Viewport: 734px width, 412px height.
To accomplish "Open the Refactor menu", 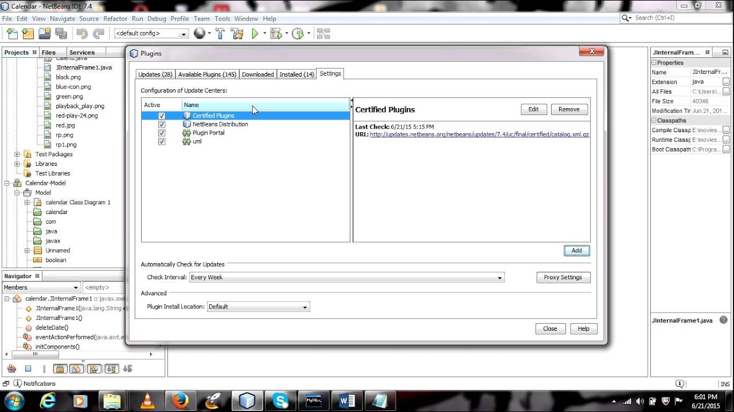I will tap(115, 19).
